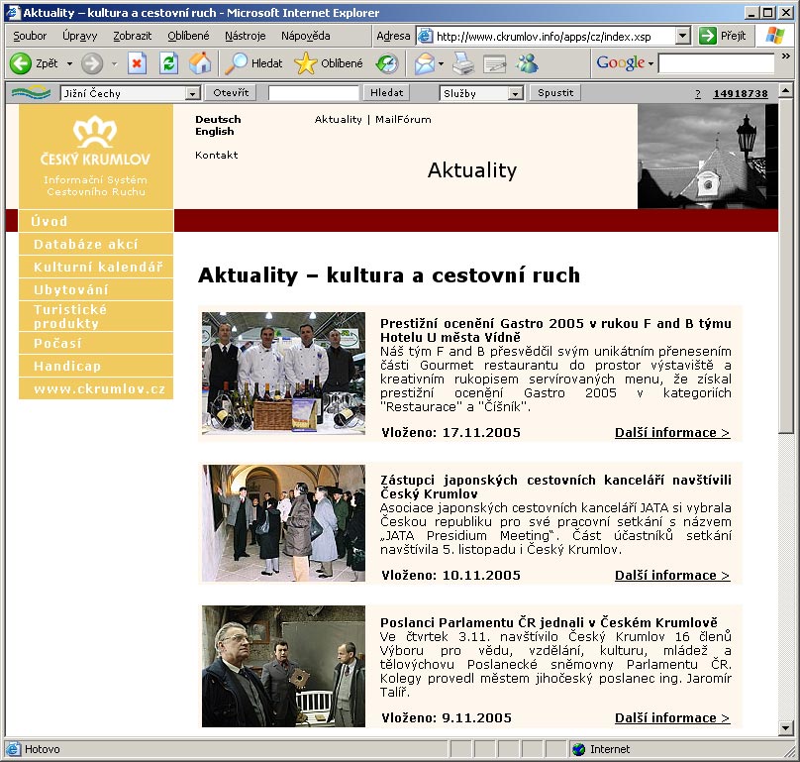Open Search (Hledat) magnifier in toolbar
This screenshot has height=762, width=800.
237,63
